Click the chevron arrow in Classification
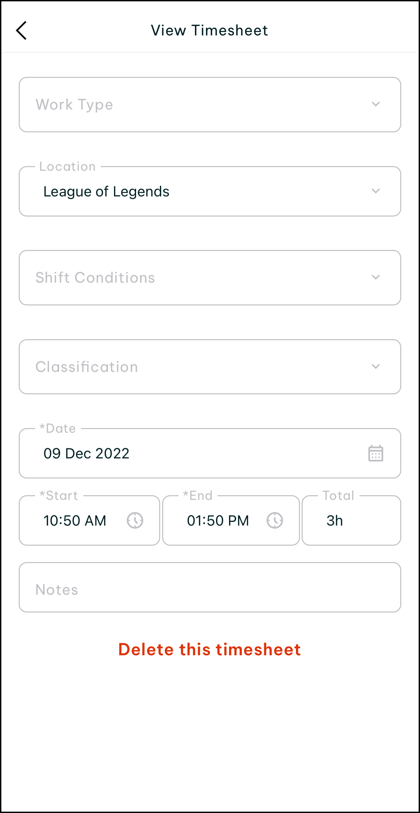The height and width of the screenshot is (813, 420). pos(376,367)
